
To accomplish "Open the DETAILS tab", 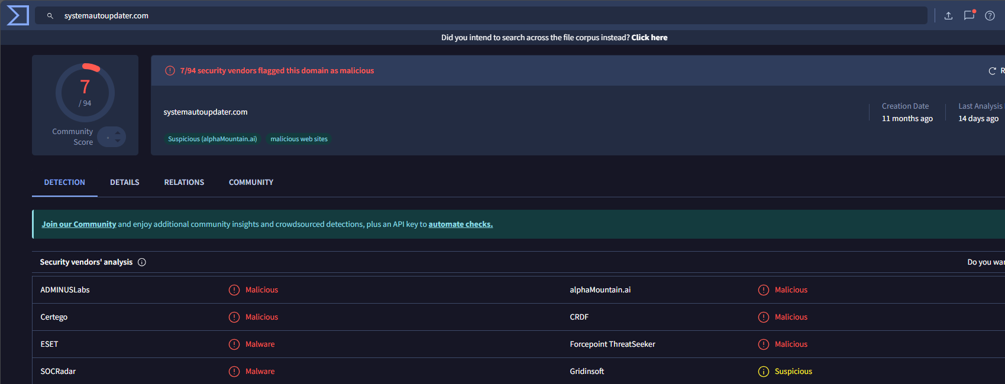I will (125, 183).
